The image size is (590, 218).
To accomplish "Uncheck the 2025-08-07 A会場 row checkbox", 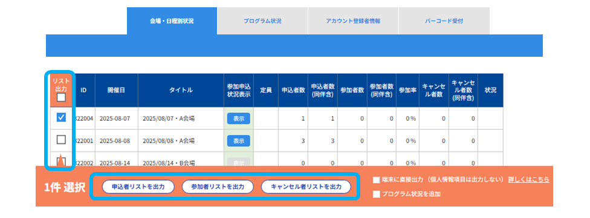I will (x=61, y=118).
